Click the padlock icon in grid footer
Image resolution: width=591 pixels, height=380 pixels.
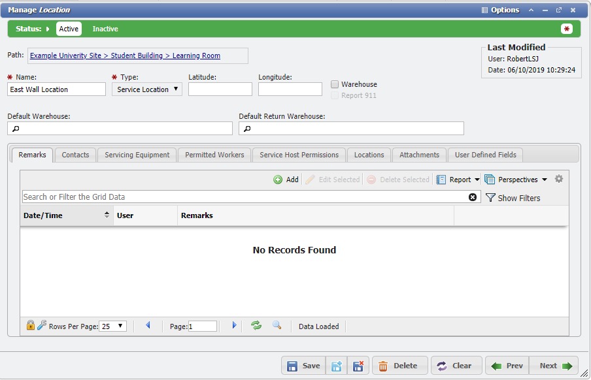30,326
